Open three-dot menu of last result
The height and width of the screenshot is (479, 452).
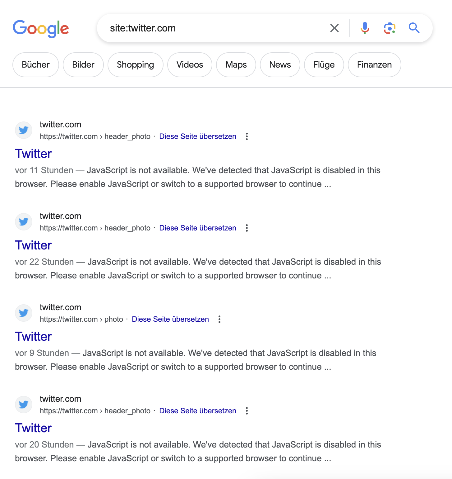(247, 411)
